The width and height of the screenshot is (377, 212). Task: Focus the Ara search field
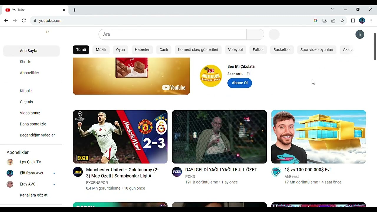pyautogui.click(x=173, y=34)
